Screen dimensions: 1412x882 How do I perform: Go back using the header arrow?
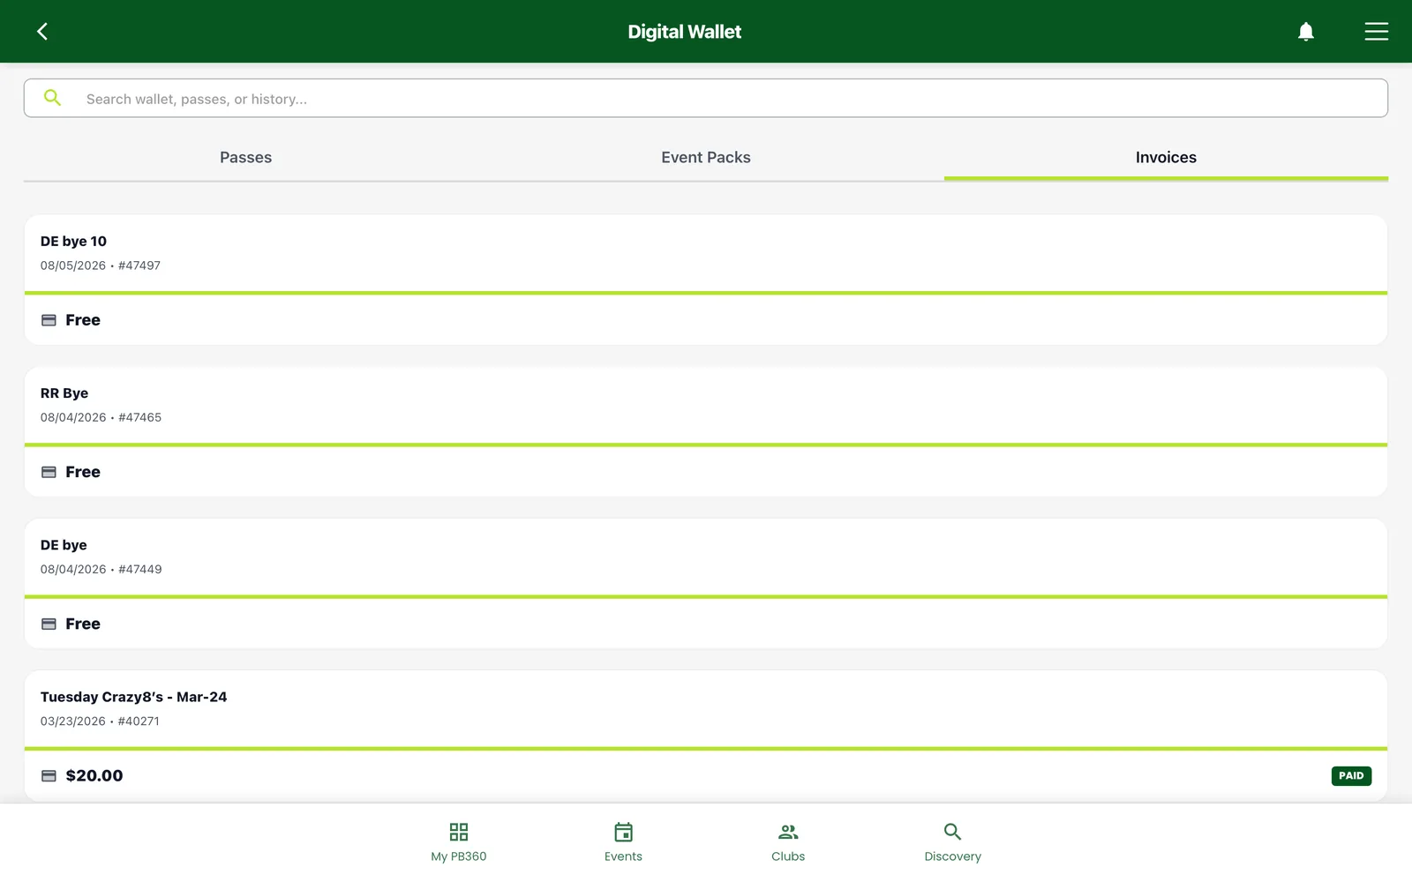tap(42, 32)
